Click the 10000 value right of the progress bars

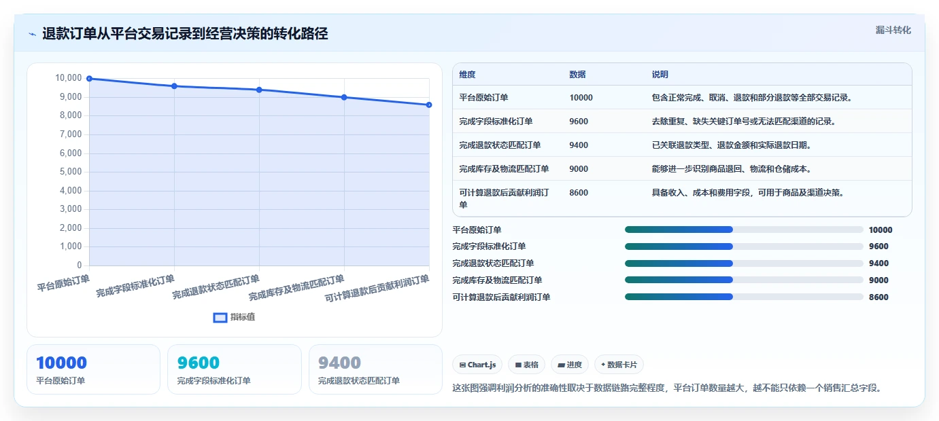click(881, 230)
